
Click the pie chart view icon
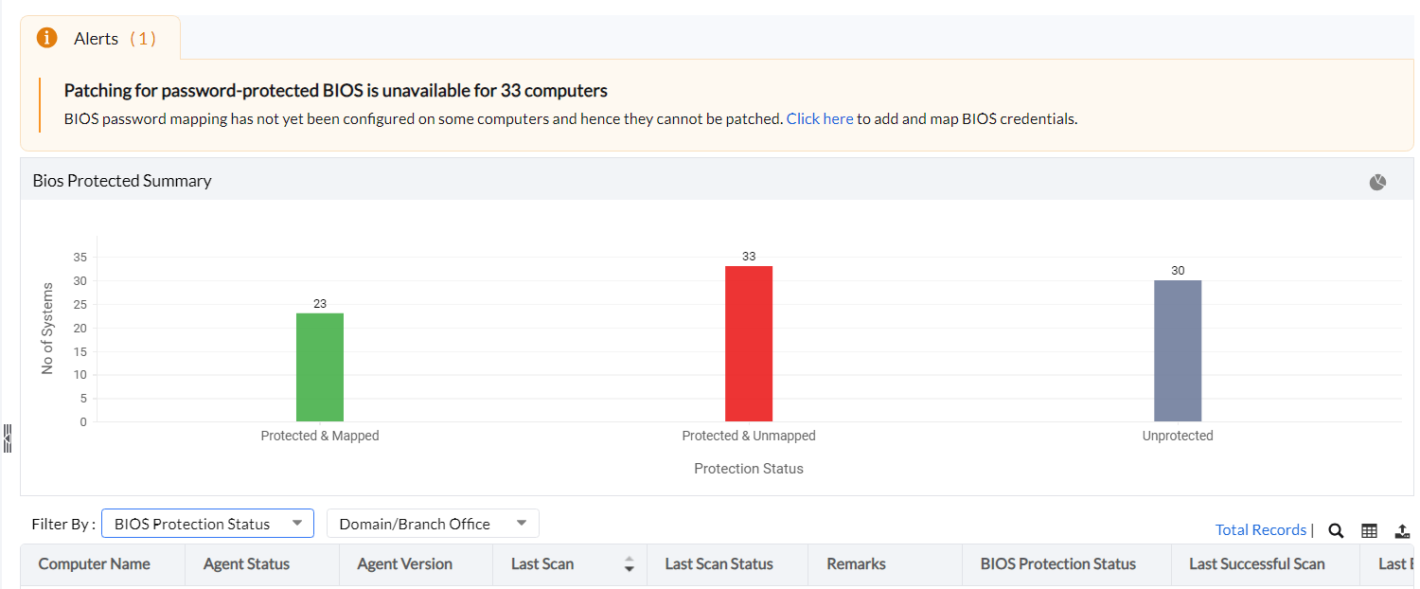point(1377,182)
